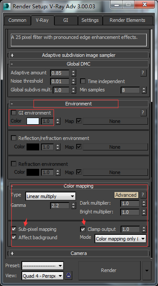This screenshot has width=158, height=286.
Task: Adjust Clamp output spinner
Action: pyautogui.click(x=144, y=229)
